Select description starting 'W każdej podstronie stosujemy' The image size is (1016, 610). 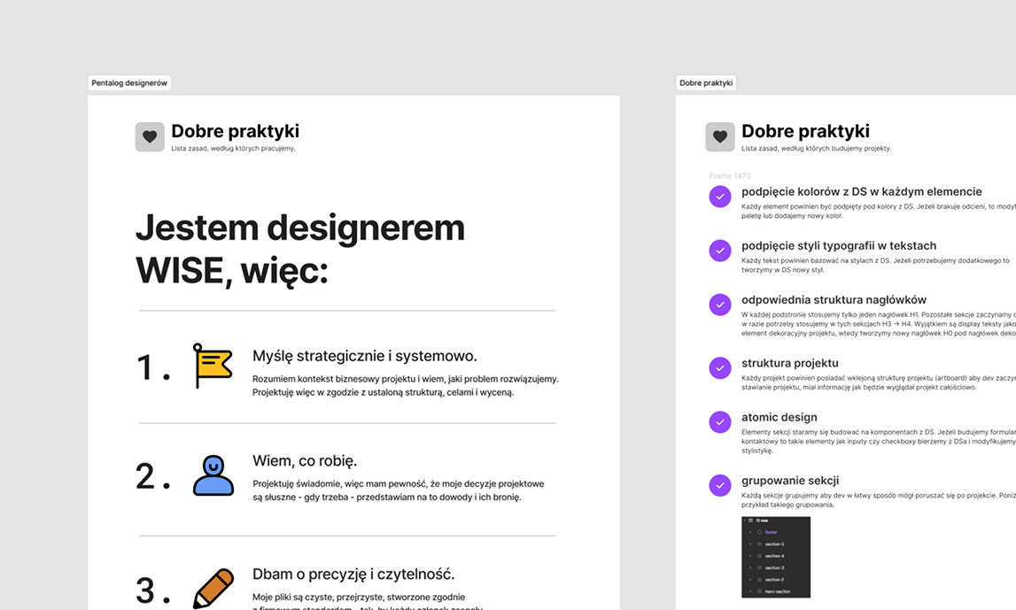[x=879, y=324]
